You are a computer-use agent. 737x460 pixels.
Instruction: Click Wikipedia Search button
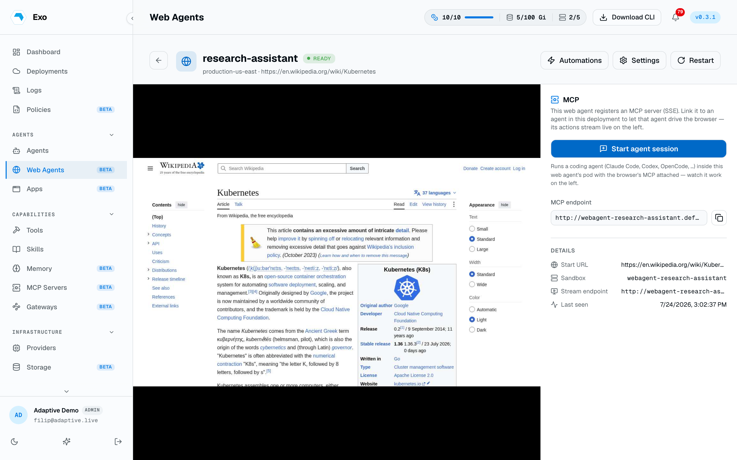click(x=357, y=169)
